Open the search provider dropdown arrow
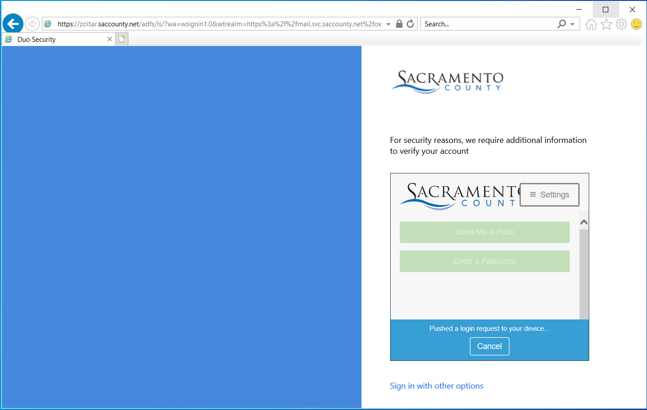This screenshot has width=647, height=410. [572, 24]
